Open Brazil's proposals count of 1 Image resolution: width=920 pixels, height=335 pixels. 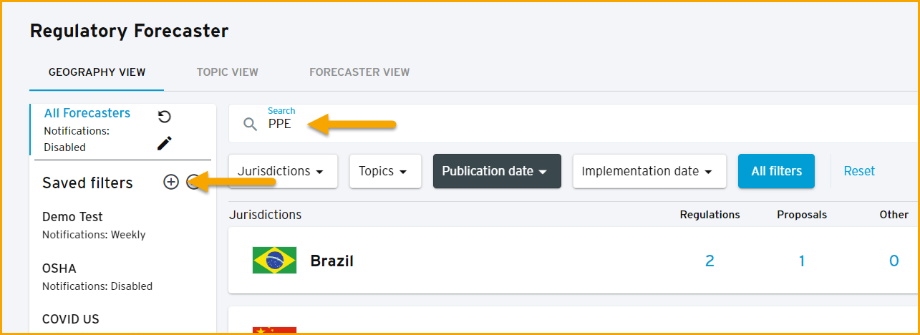pos(802,261)
